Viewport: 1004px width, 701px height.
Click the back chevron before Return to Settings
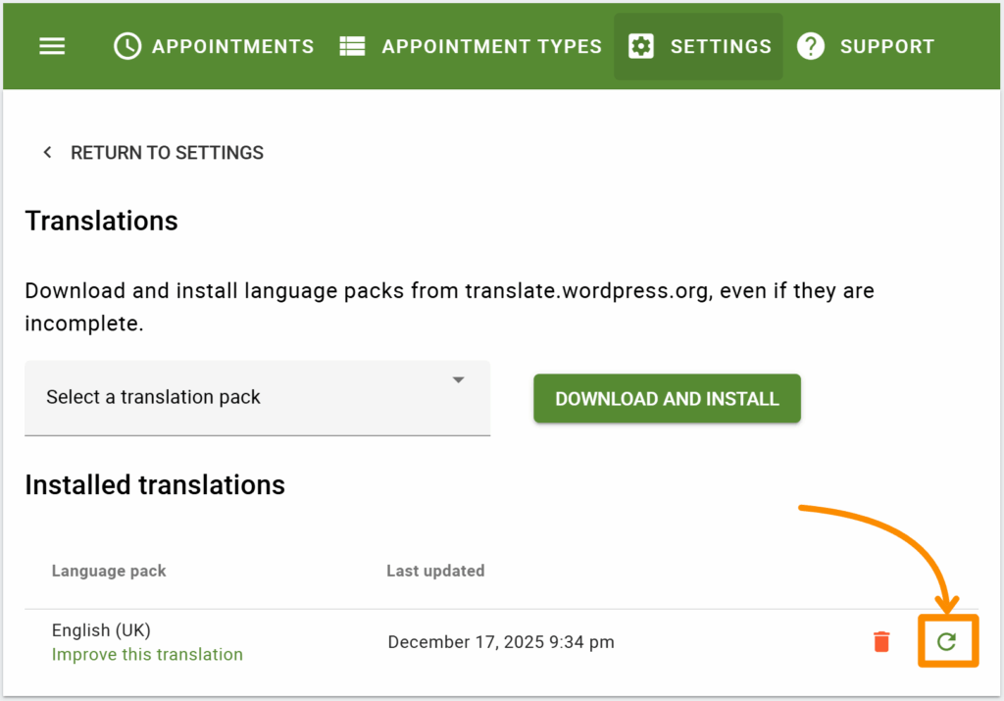click(x=46, y=152)
